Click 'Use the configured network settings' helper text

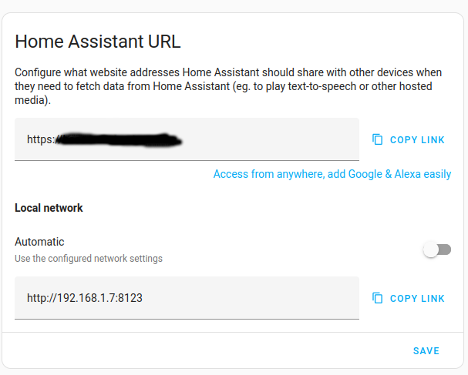pos(89,259)
